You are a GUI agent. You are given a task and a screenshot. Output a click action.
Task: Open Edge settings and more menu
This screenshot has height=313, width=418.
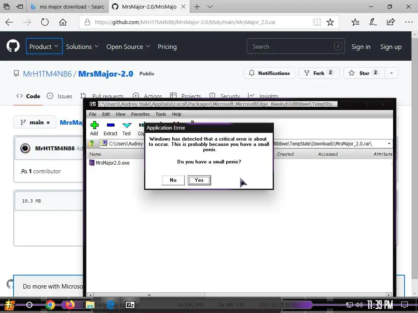pos(409,22)
